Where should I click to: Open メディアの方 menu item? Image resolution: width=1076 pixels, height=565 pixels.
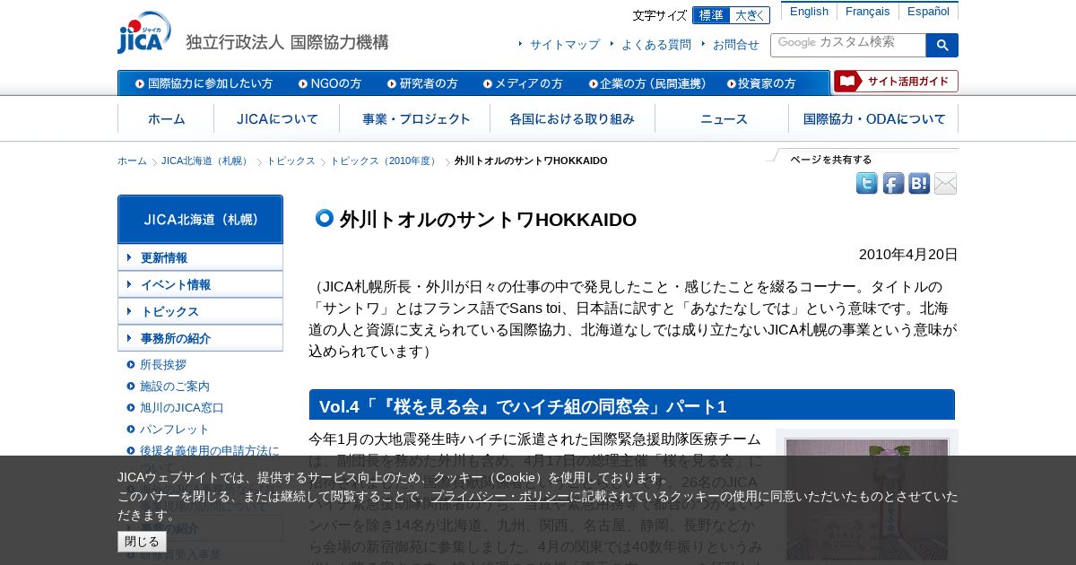tap(523, 83)
